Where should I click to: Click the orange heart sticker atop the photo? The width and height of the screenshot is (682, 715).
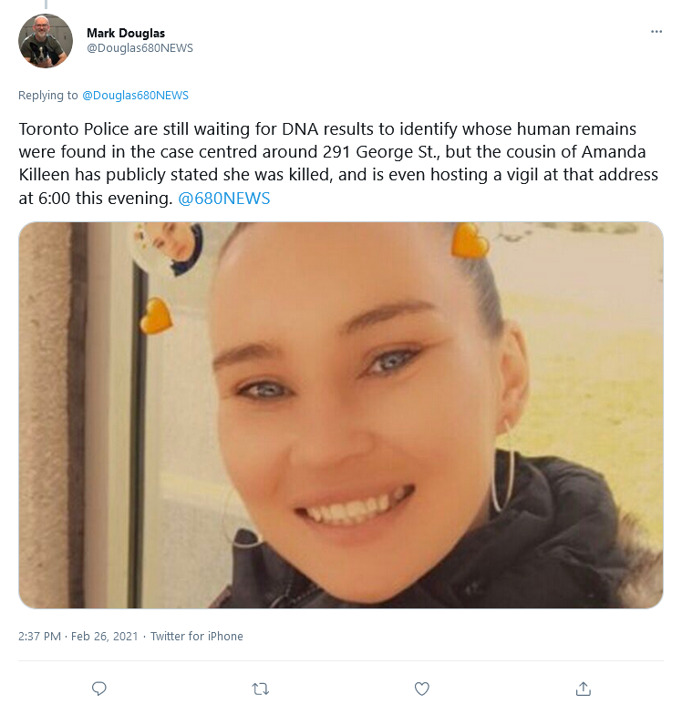click(x=470, y=240)
